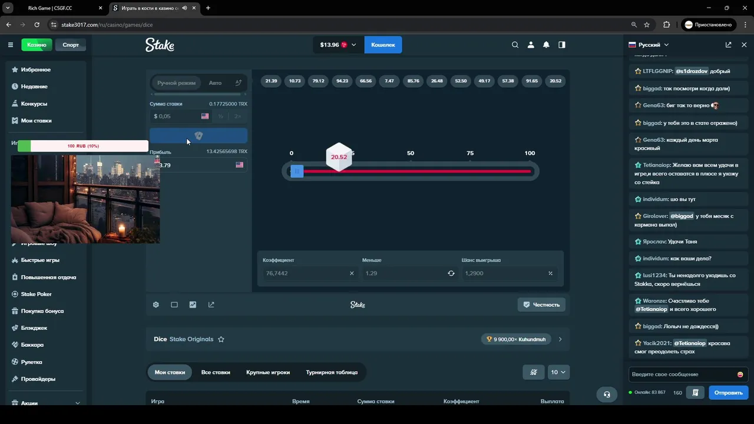Click the Кошелек wallet button
The image size is (754, 424).
(x=383, y=45)
